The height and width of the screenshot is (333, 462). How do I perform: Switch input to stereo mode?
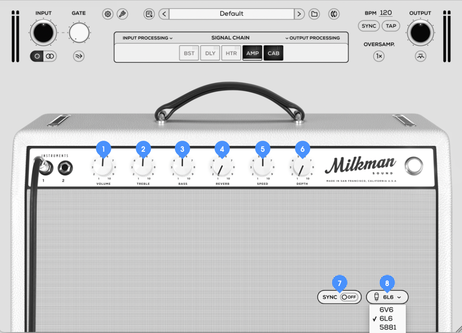click(x=50, y=56)
